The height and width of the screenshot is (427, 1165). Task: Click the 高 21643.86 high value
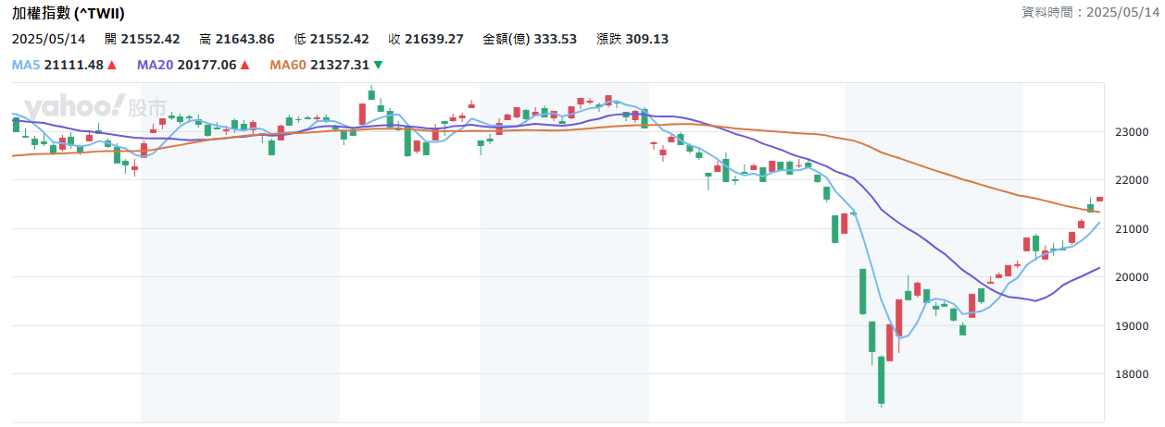point(237,39)
